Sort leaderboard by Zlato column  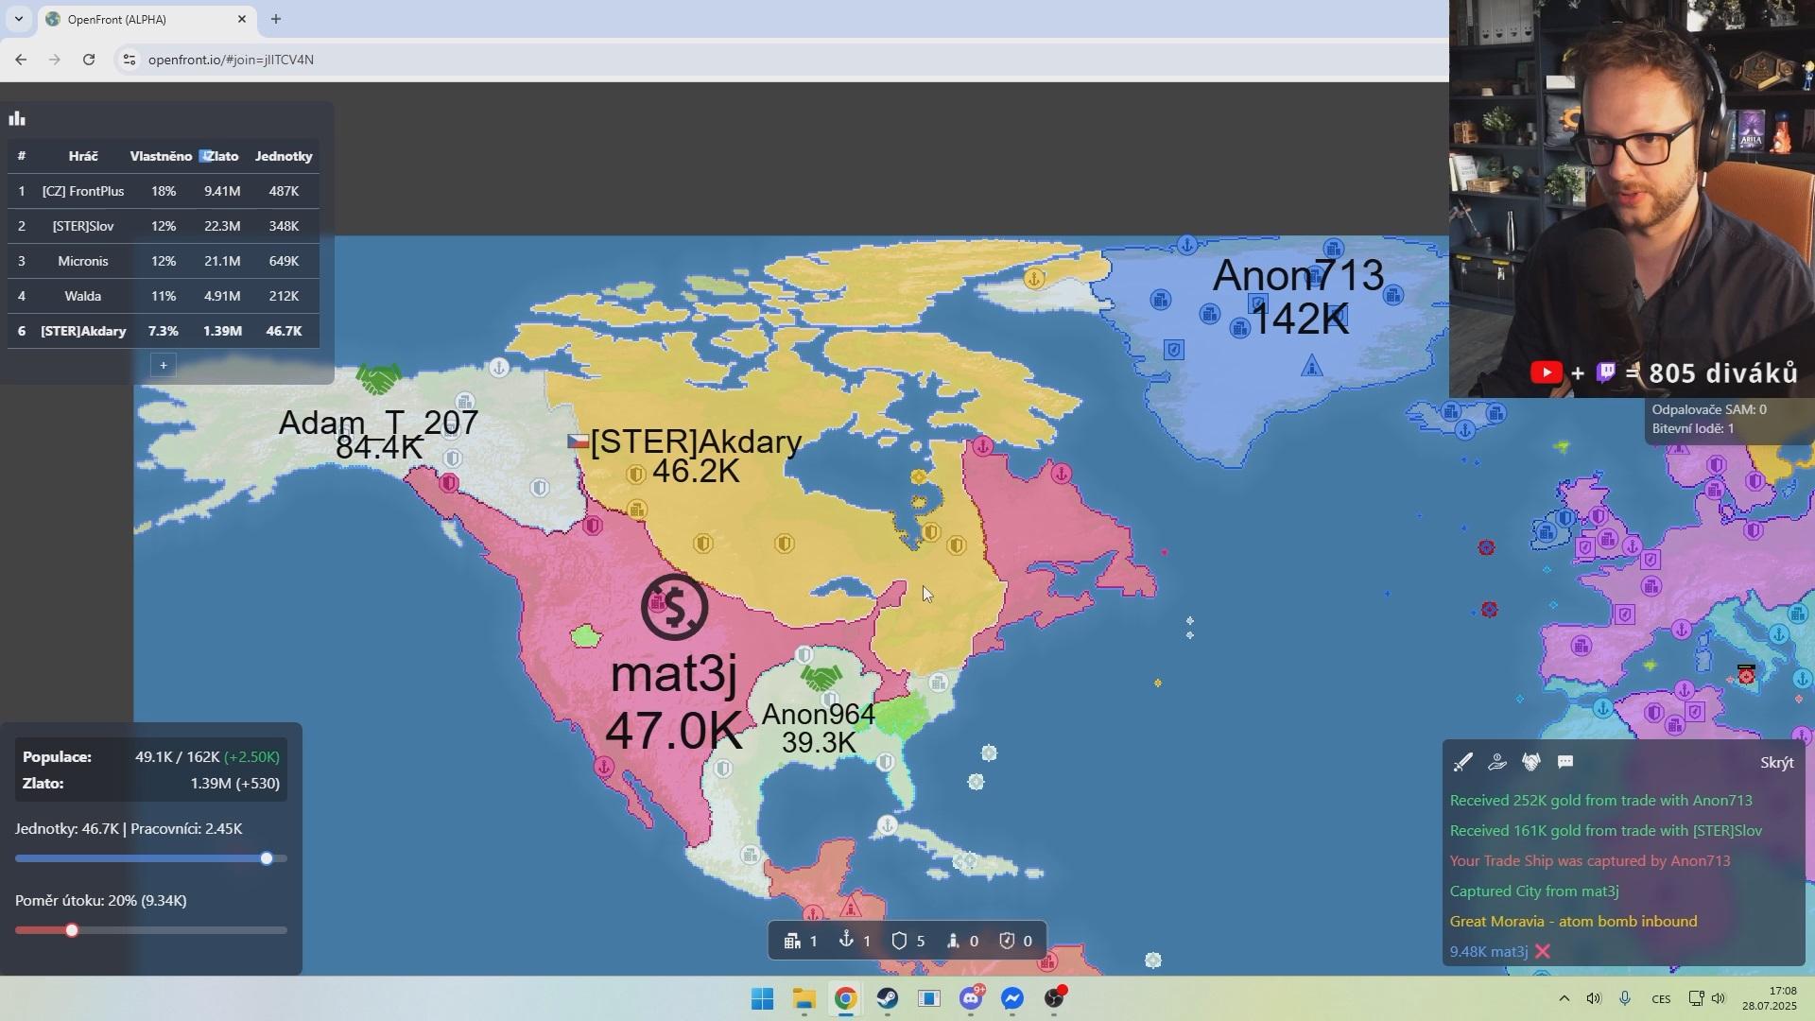point(222,156)
